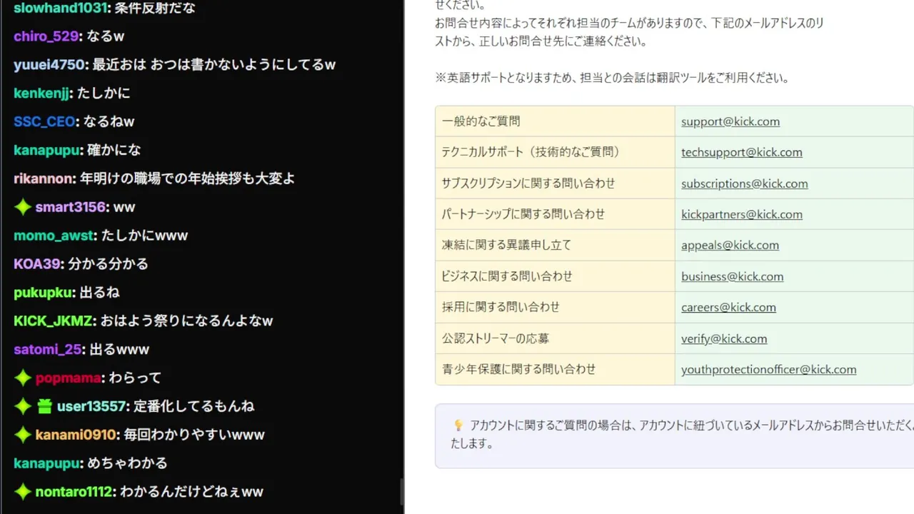Click the "採用に関する問い合わせ" table cell

[555, 307]
